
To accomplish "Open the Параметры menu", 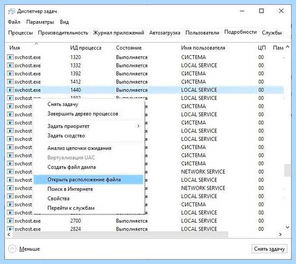I will click(40, 22).
